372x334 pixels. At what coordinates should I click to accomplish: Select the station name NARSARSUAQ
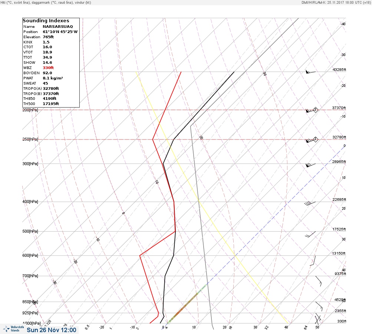pos(57,27)
